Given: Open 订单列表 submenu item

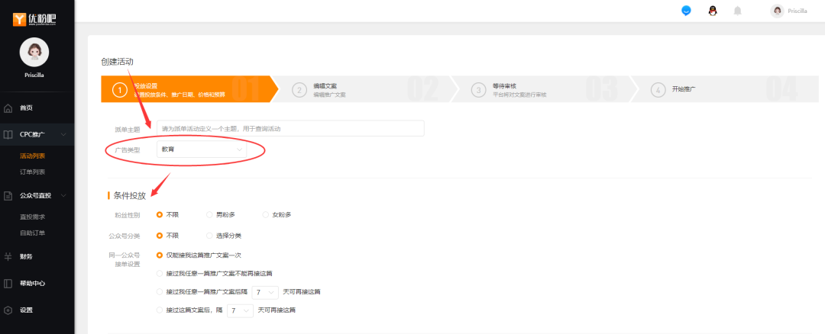Looking at the screenshot, I should tap(33, 172).
